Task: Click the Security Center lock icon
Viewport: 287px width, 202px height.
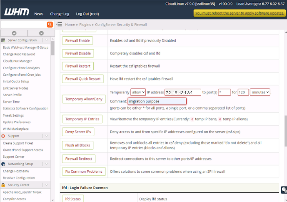Action: (x=3, y=185)
